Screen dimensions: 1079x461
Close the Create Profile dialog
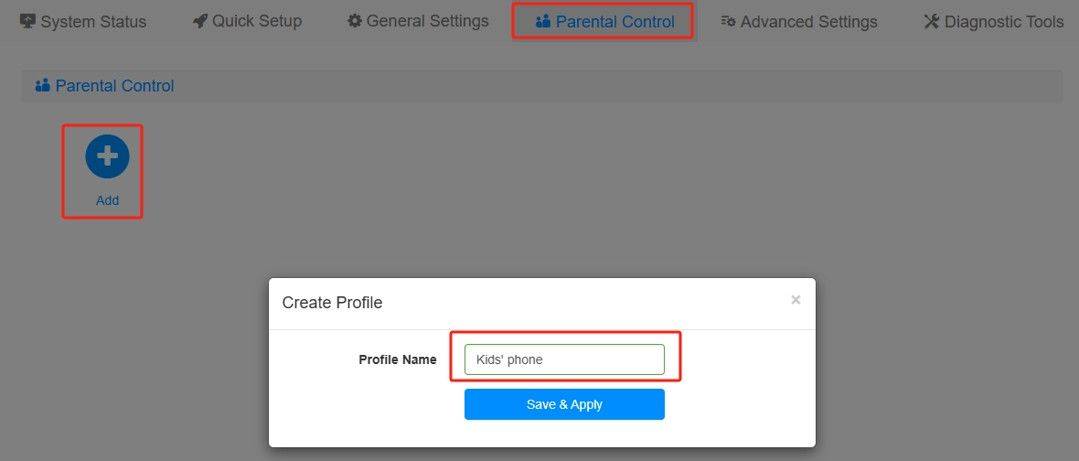pyautogui.click(x=796, y=299)
